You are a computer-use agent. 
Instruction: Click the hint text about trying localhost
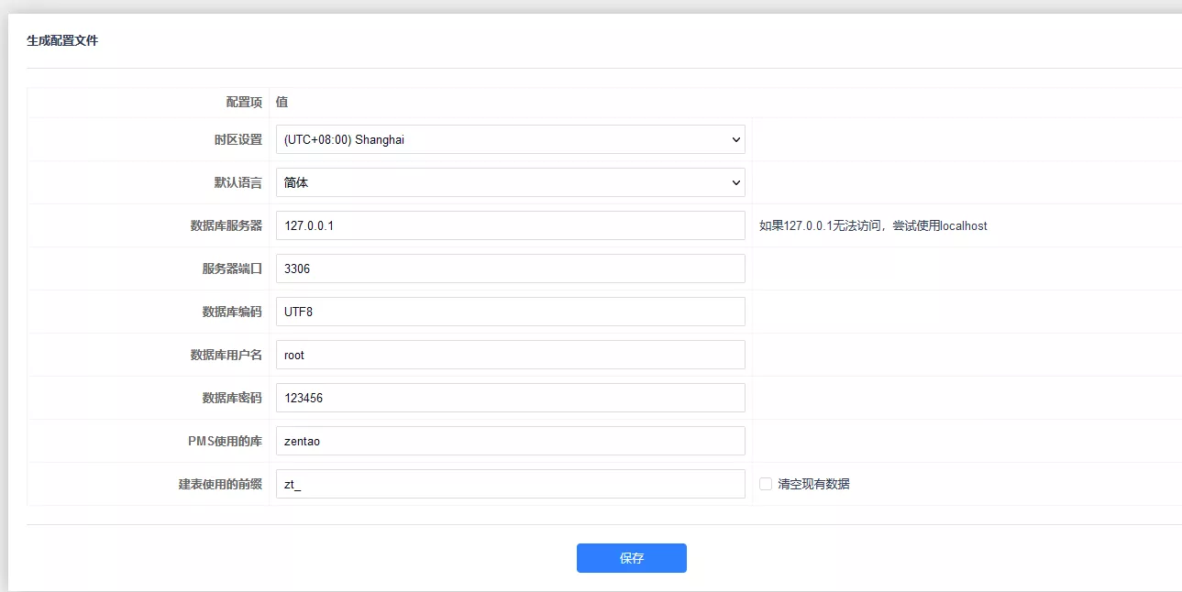coord(873,225)
